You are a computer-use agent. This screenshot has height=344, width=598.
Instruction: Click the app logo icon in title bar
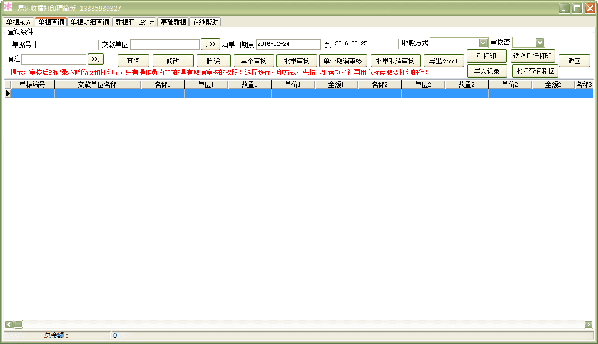coord(8,7)
